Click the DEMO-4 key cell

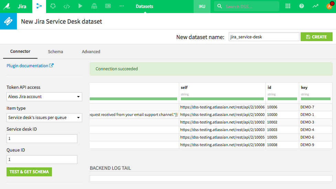pos(316,130)
